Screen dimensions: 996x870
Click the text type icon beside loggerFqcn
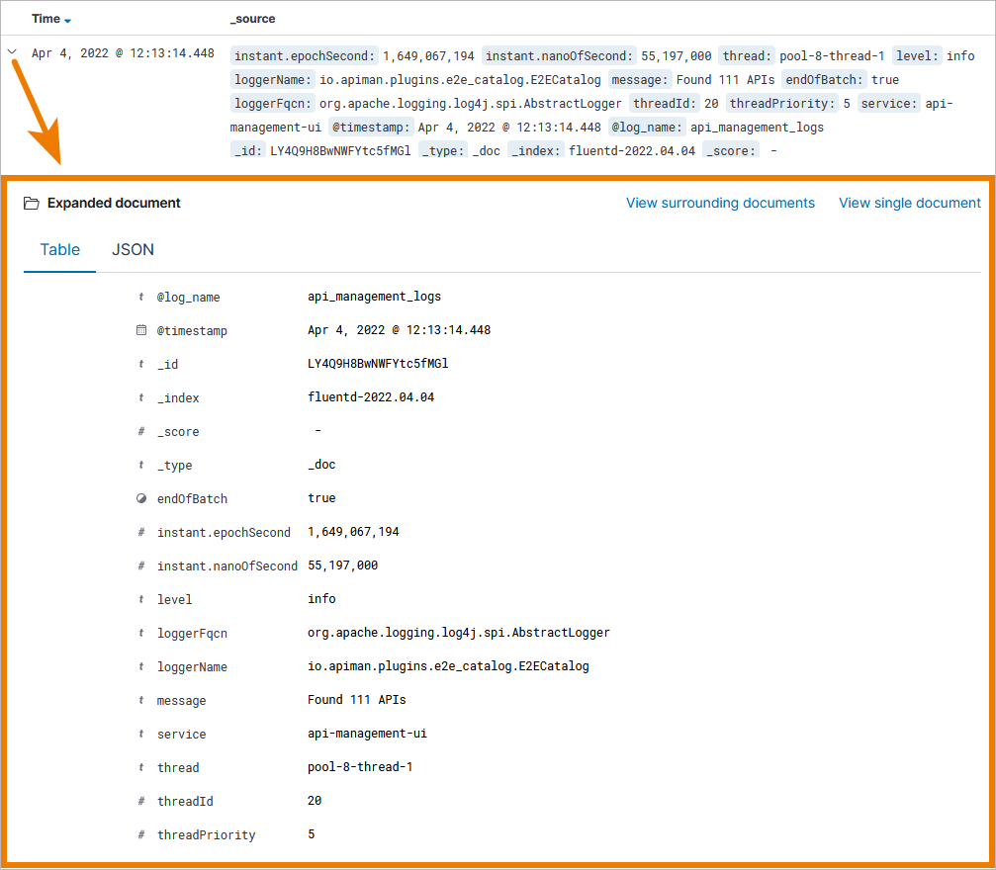141,633
